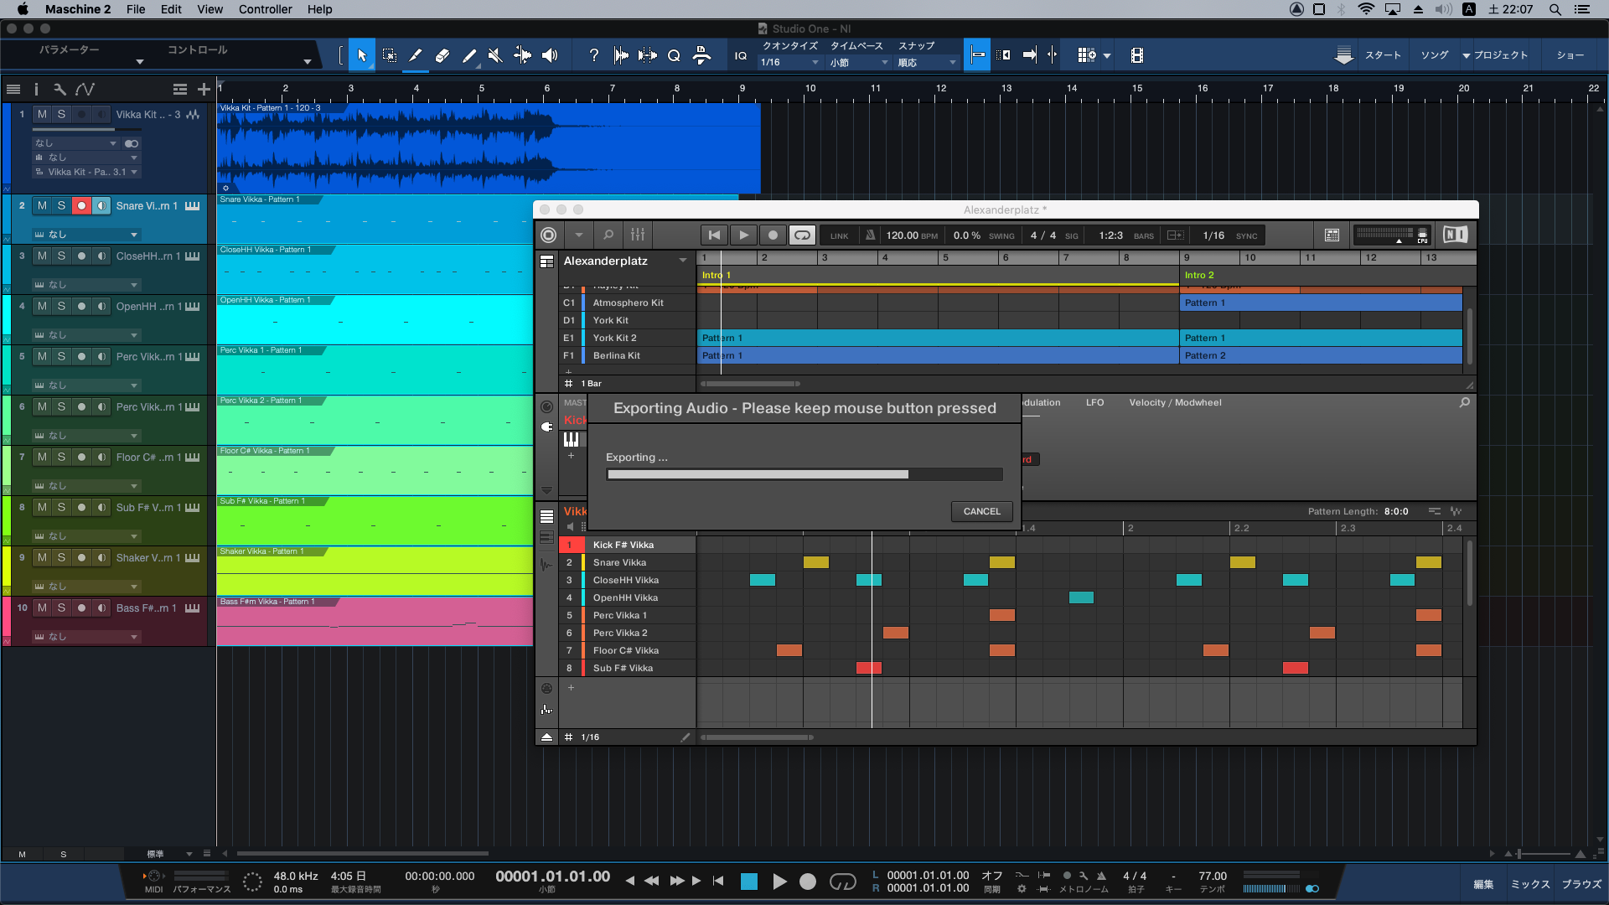1609x905 pixels.
Task: Open the NI logo button in Maschine
Action: click(x=1456, y=235)
